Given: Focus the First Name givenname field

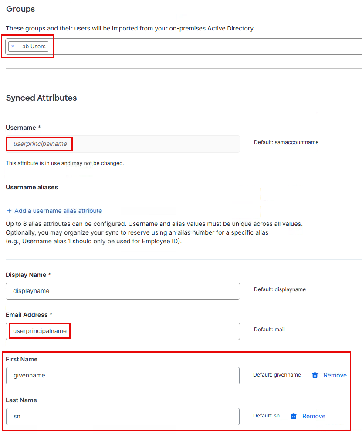Looking at the screenshot, I should click(x=122, y=376).
